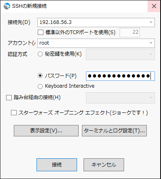Click the 接続先(D) label
Image resolution: width=161 pixels, height=179 pixels.
[19, 22]
